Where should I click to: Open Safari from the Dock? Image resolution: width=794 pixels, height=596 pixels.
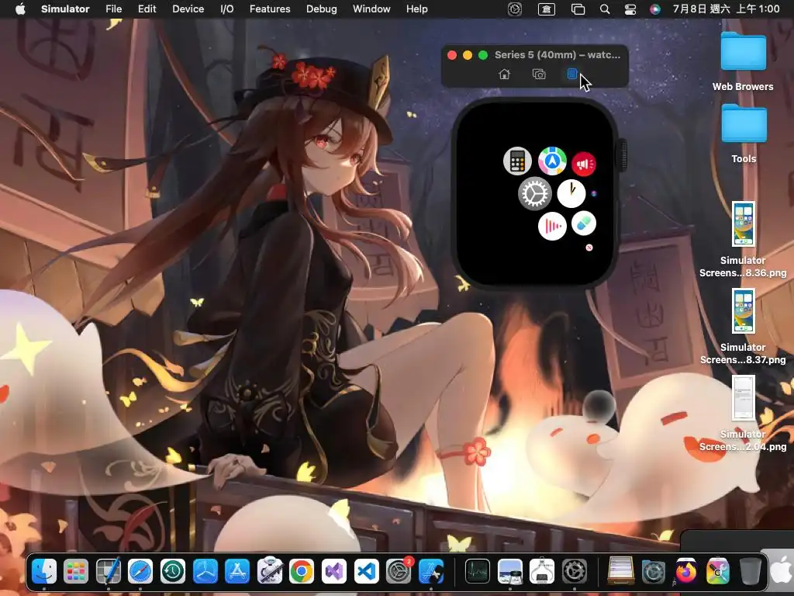tap(140, 572)
